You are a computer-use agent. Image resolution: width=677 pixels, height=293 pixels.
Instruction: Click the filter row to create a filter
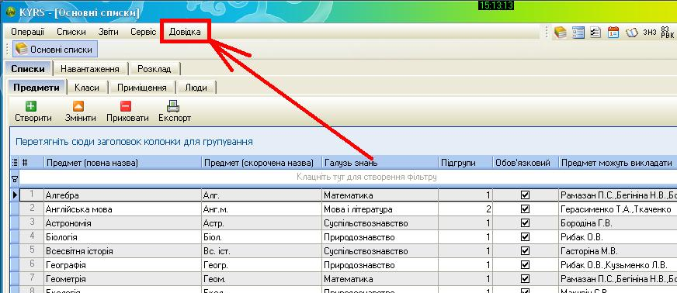click(x=348, y=177)
